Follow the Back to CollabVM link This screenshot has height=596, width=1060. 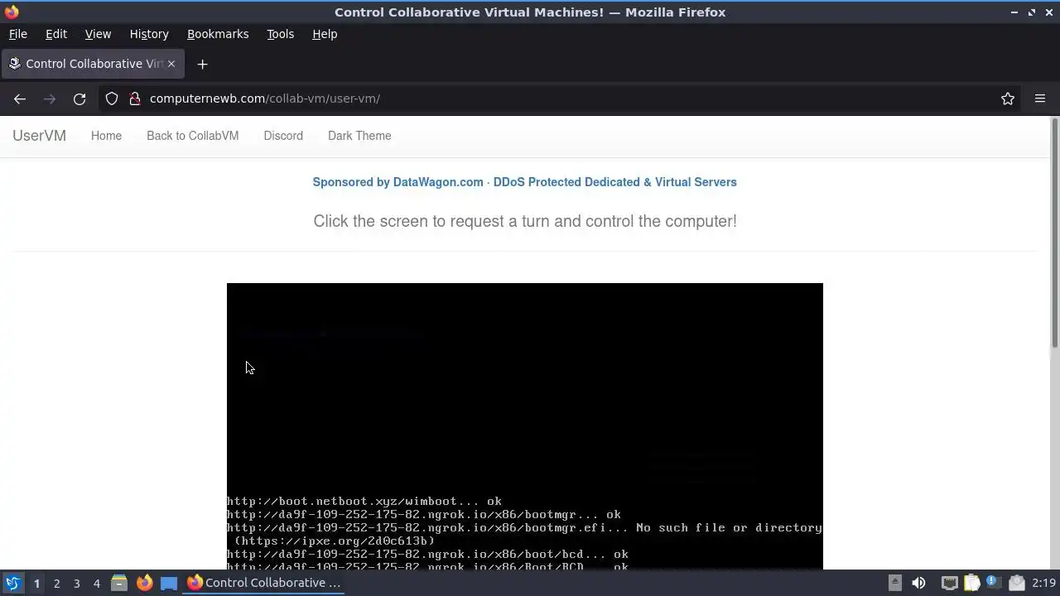pos(192,136)
